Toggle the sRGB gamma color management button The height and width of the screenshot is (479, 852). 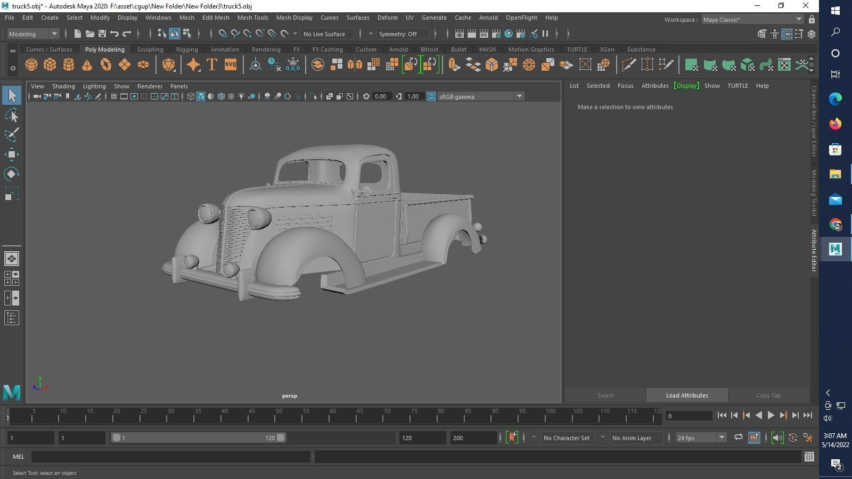[431, 96]
